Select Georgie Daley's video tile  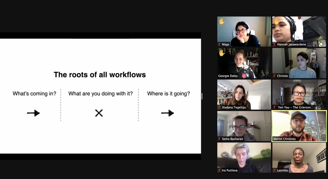tap(244, 63)
